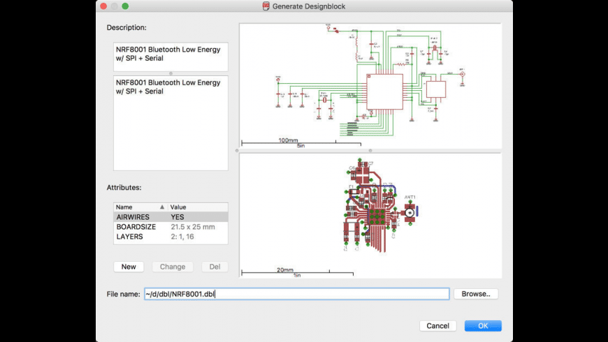The width and height of the screenshot is (608, 342).
Task: Click the divider handle between schematic and board previews
Action: click(370, 150)
